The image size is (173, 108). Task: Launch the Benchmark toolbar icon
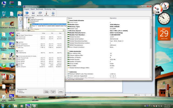tap(40, 13)
